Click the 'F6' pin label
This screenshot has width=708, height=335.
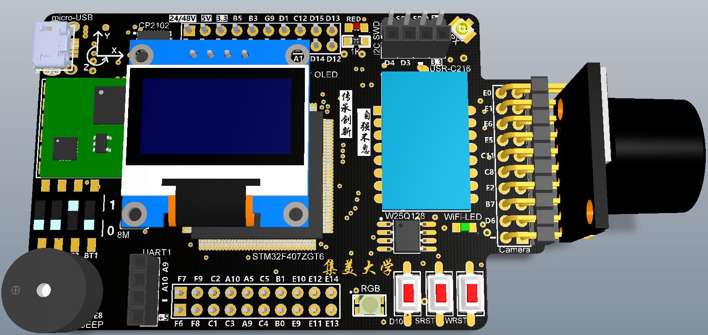(x=179, y=323)
